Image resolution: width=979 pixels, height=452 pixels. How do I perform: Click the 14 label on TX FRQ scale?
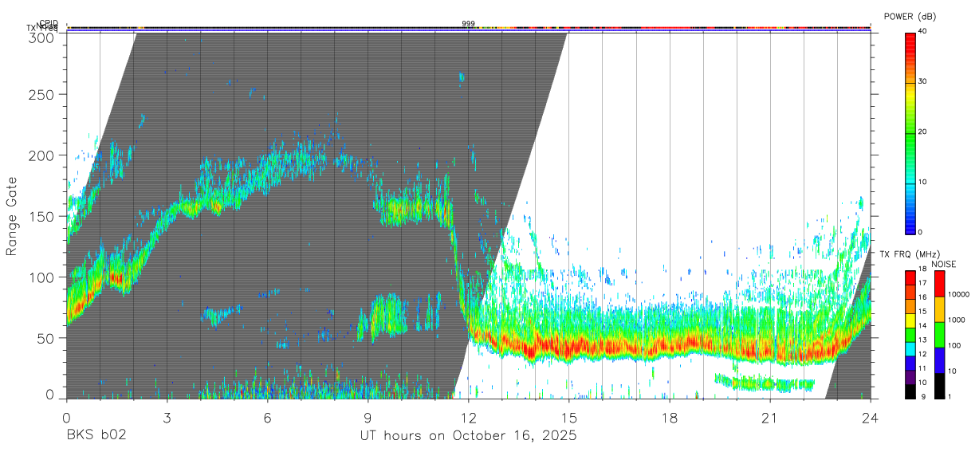click(x=924, y=325)
